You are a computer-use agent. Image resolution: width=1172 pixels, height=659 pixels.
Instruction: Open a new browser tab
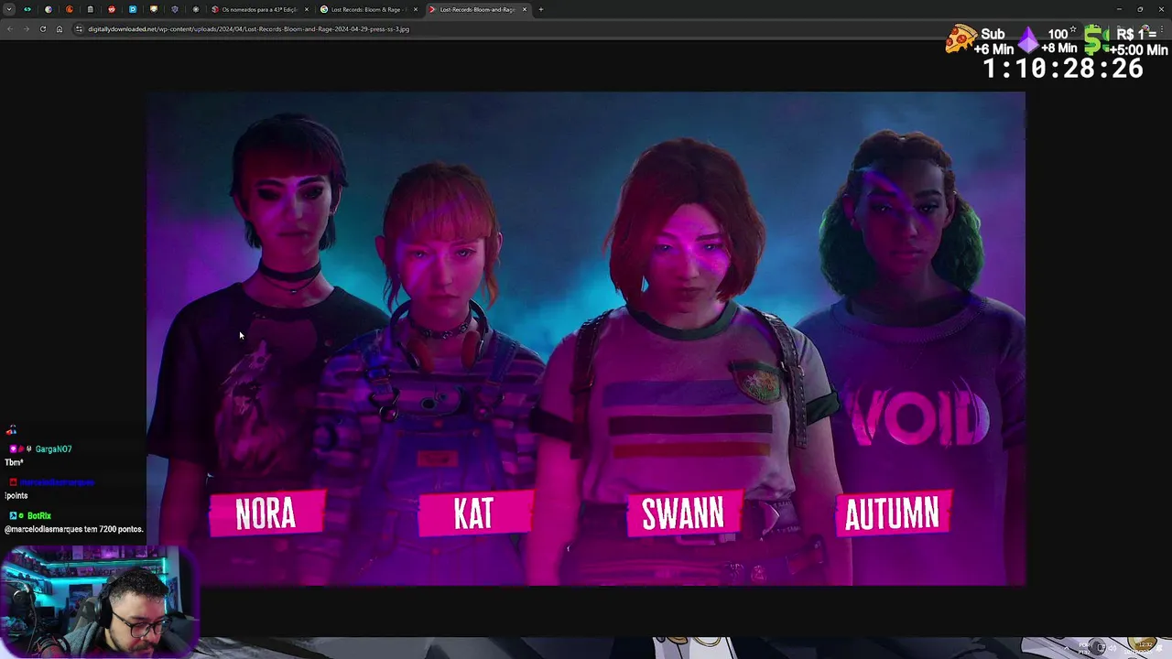click(x=541, y=9)
